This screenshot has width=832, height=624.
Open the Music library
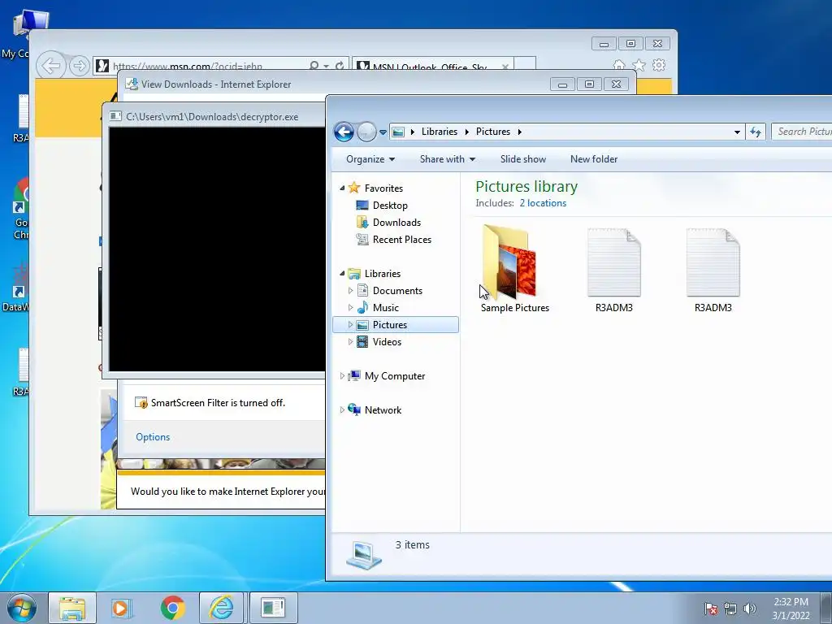tap(386, 308)
